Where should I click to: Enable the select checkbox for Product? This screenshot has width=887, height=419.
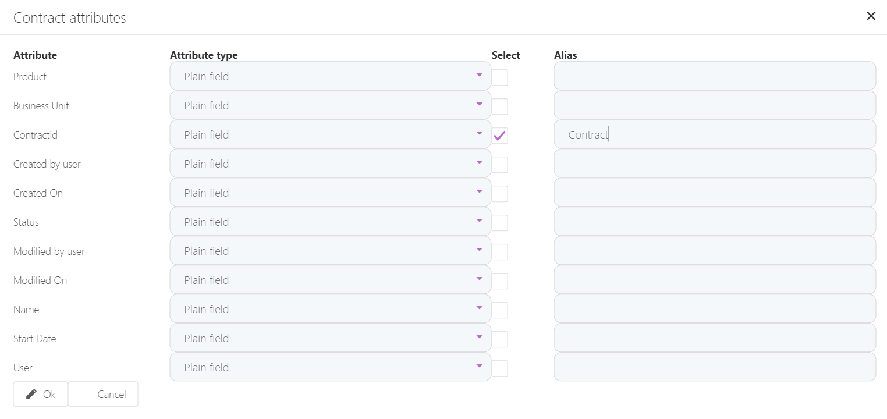click(499, 76)
